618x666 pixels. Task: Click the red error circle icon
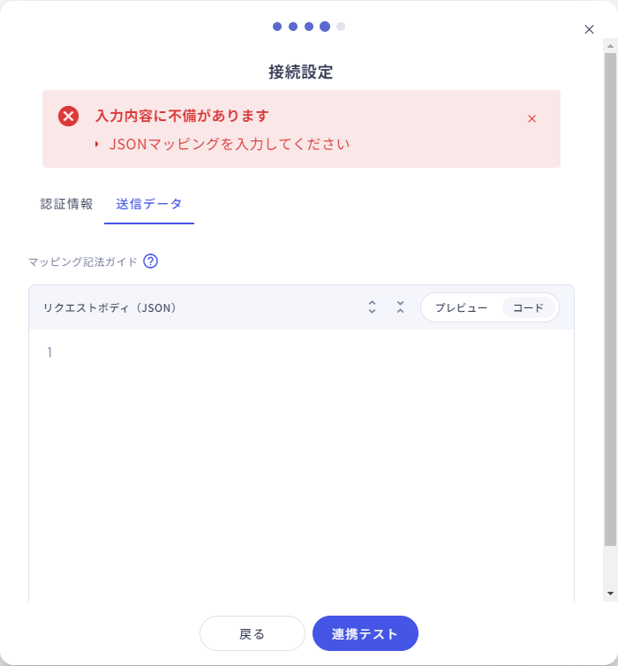point(68,116)
